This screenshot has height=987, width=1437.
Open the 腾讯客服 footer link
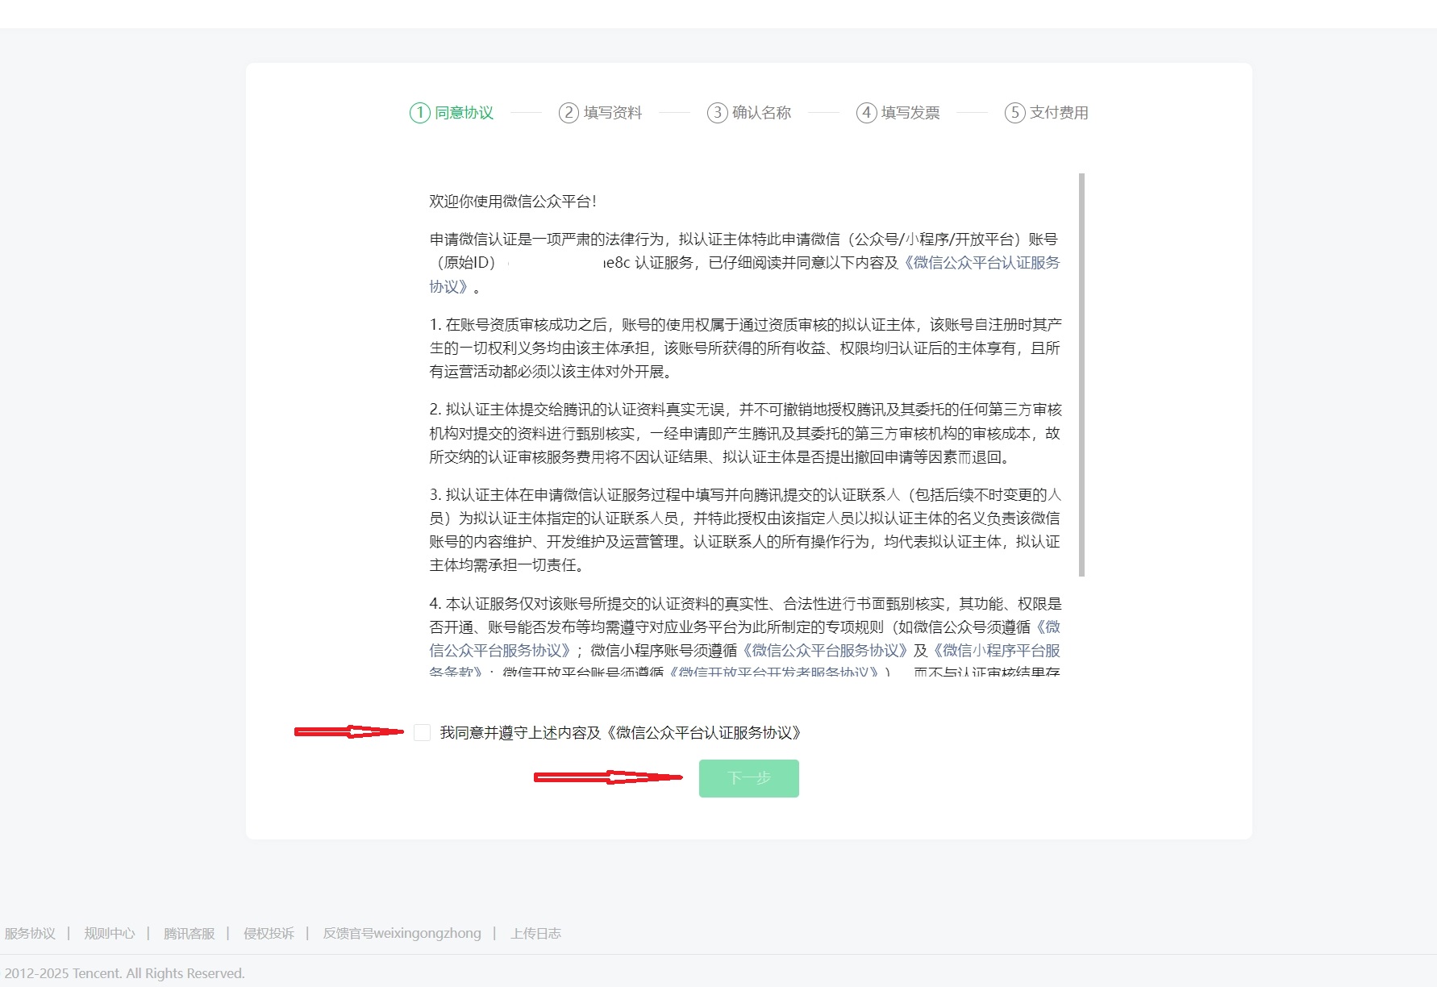click(x=190, y=933)
